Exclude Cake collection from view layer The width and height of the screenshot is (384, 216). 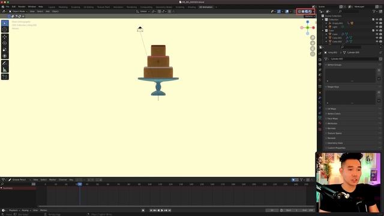pyautogui.click(x=373, y=31)
